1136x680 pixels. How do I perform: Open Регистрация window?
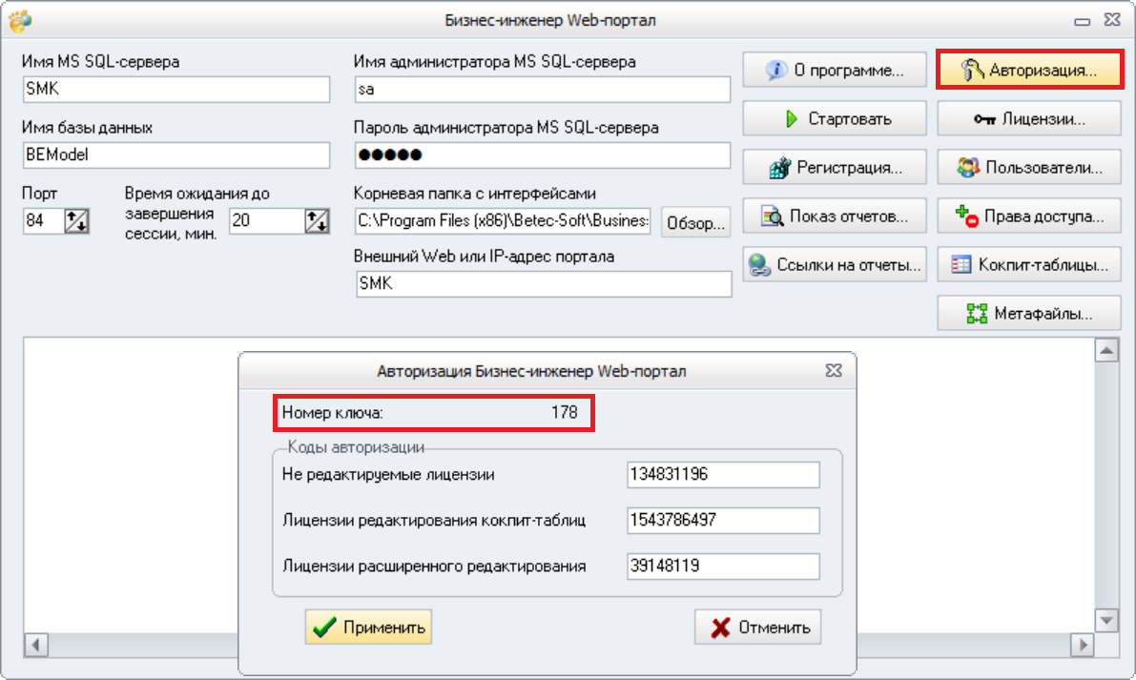tap(835, 167)
